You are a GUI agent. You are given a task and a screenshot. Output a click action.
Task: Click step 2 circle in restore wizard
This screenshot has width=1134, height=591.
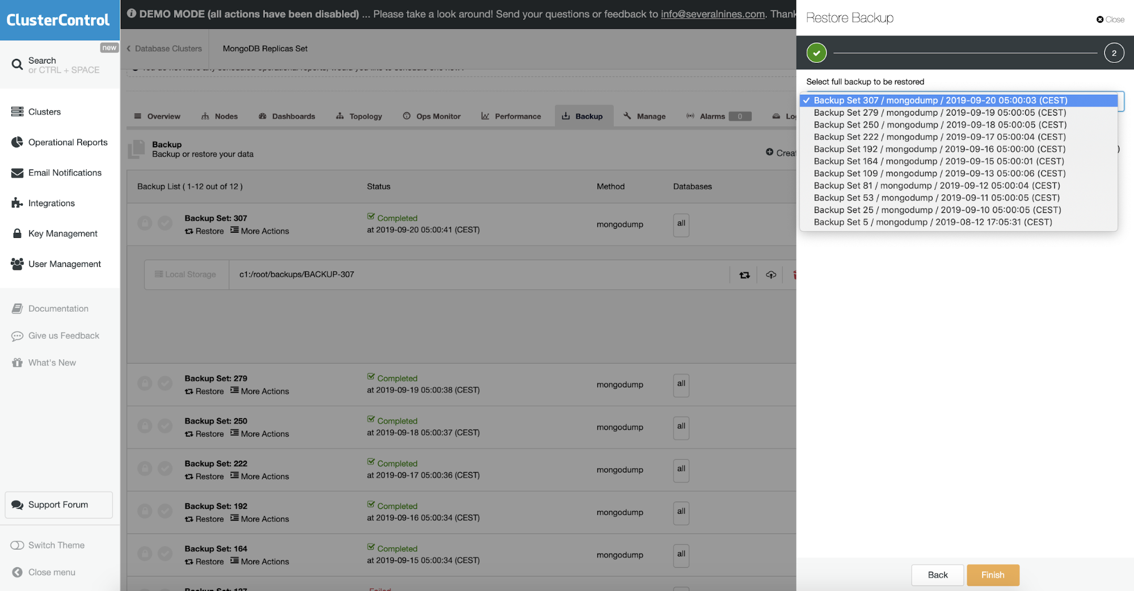1114,53
